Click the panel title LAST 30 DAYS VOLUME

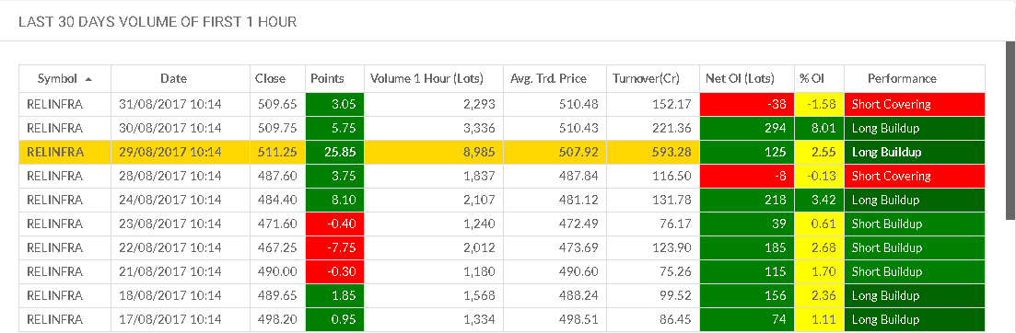point(158,22)
